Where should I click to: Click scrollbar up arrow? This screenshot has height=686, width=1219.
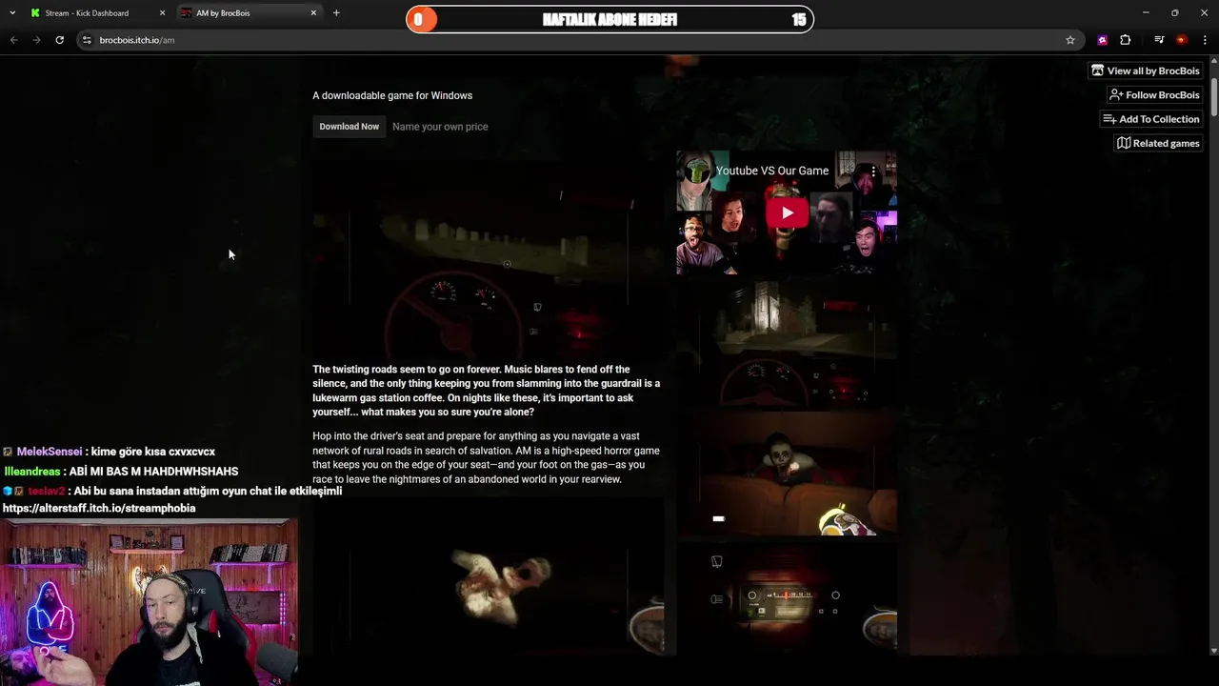click(x=1213, y=59)
